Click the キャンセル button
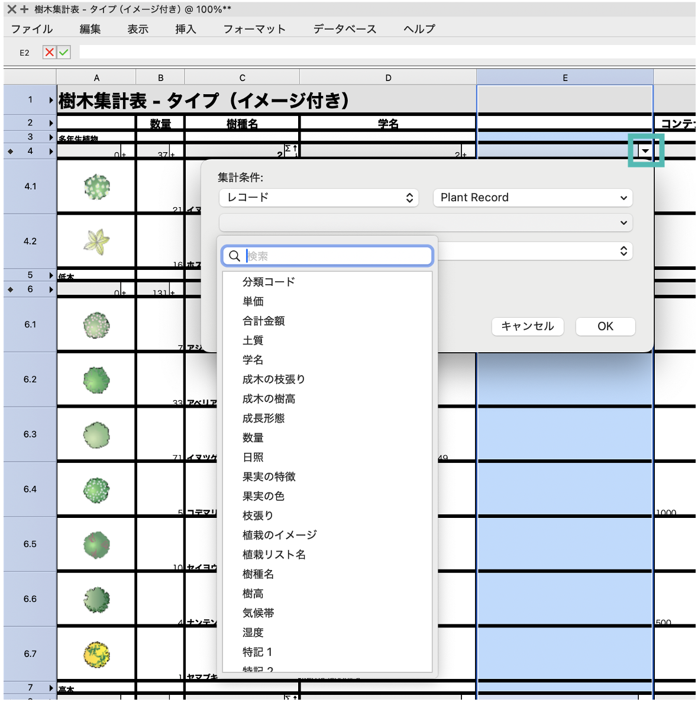 pos(527,326)
